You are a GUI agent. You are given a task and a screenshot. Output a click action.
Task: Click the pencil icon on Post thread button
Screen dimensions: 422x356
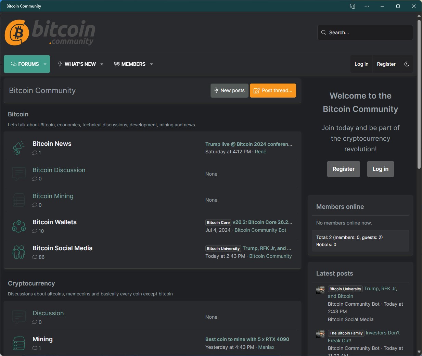pos(257,90)
